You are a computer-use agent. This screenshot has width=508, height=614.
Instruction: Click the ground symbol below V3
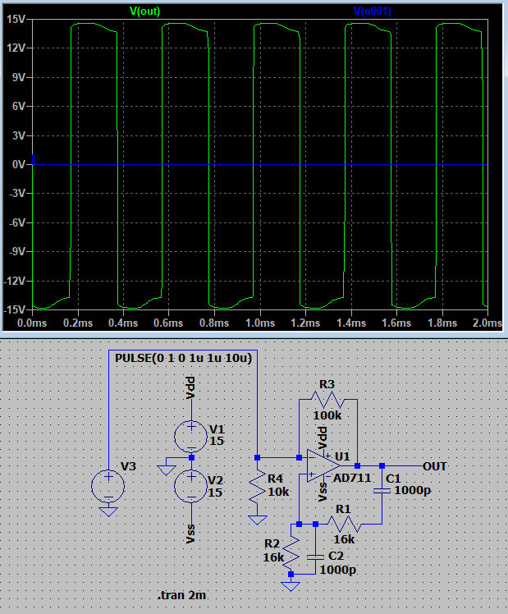coord(108,511)
